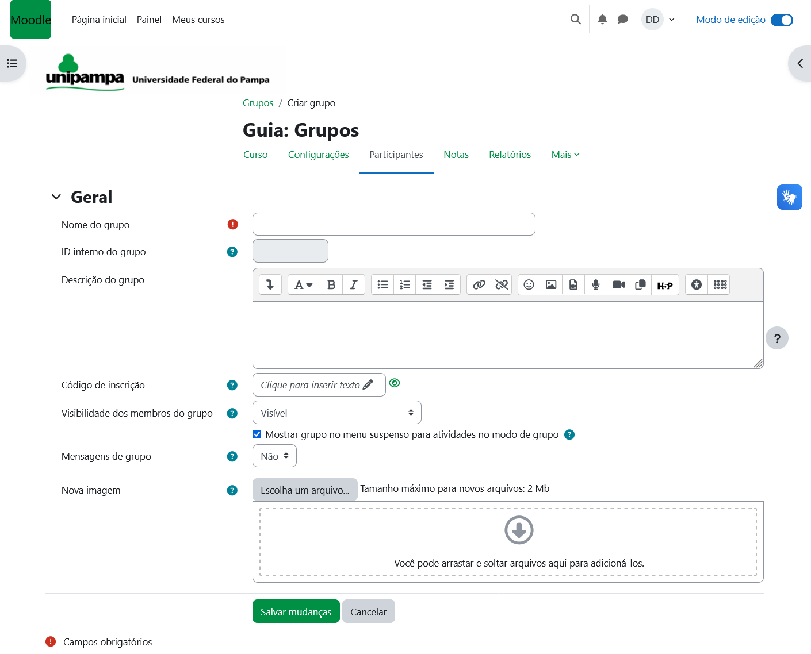The height and width of the screenshot is (654, 811).
Task: Insert an emoji using the smiley icon
Action: [529, 285]
